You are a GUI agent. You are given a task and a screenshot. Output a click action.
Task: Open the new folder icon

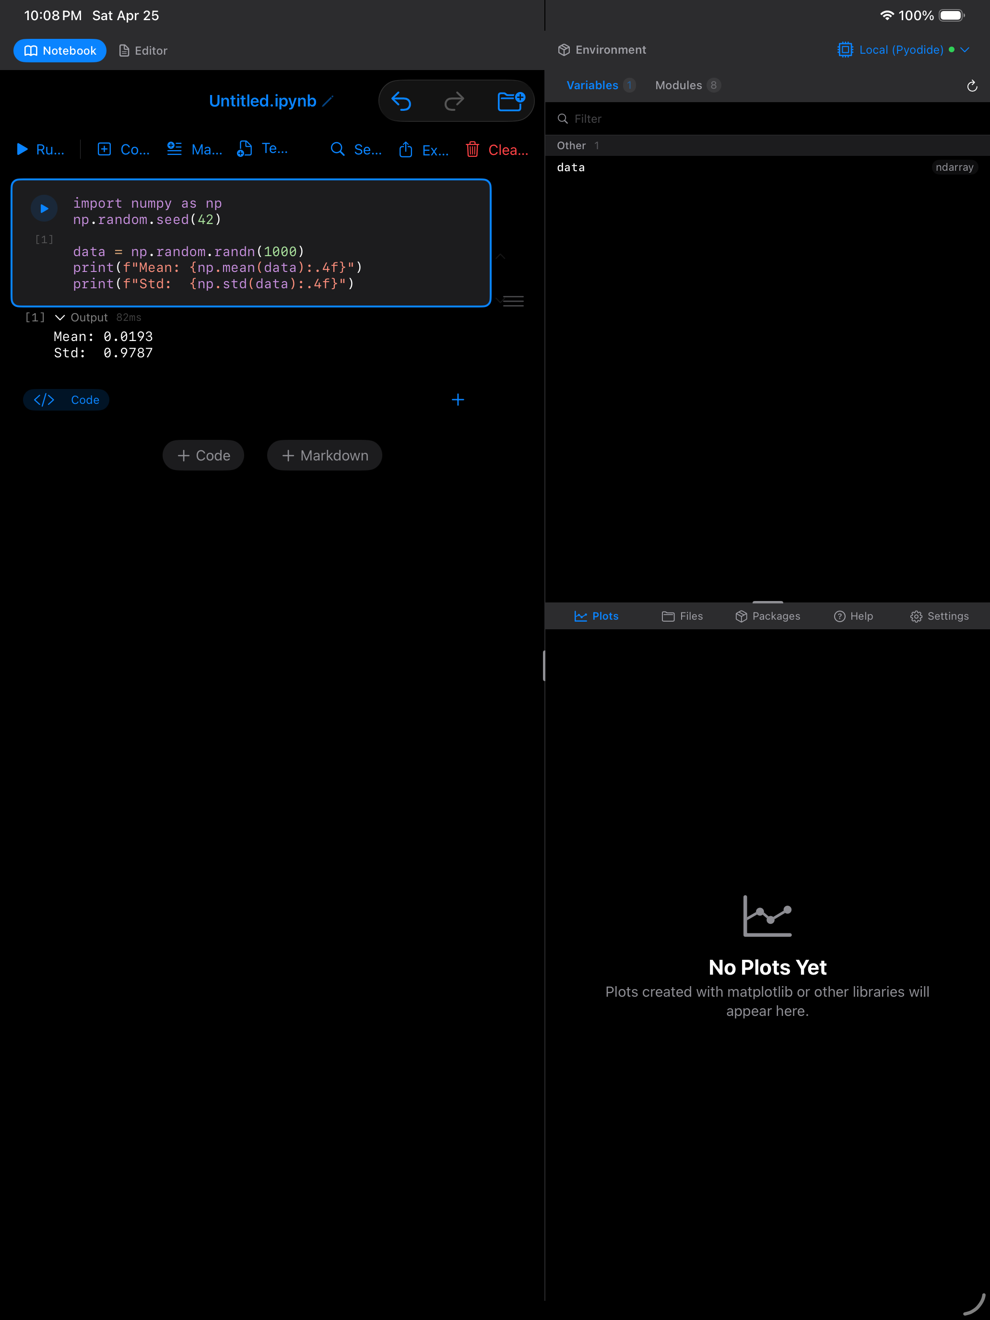(x=511, y=101)
